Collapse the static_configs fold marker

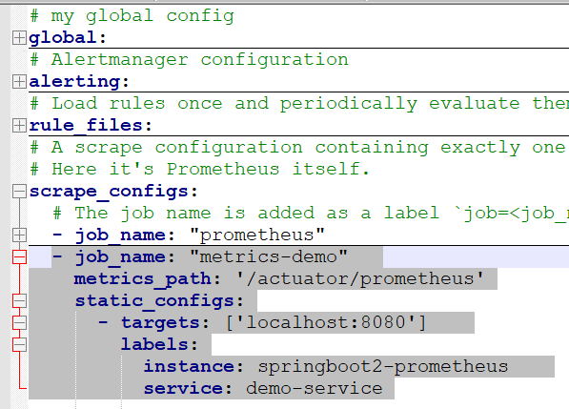point(19,301)
